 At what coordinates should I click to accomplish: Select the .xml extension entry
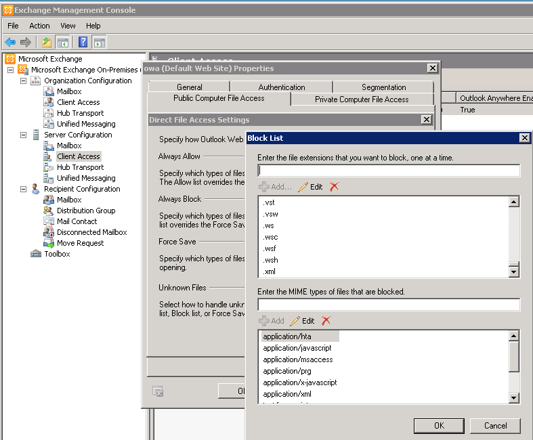[x=269, y=271]
